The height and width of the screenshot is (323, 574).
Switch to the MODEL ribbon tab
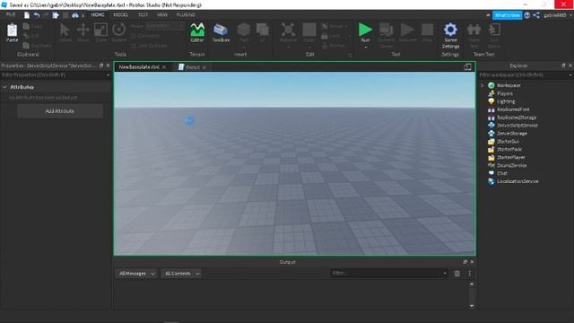[x=120, y=14]
